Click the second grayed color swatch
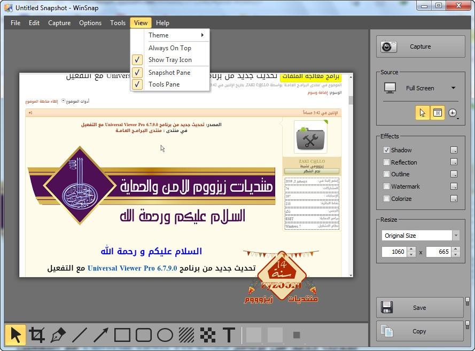This screenshot has height=351, width=475. pyautogui.click(x=275, y=335)
